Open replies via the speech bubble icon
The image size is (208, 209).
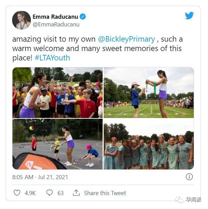pos(50,193)
